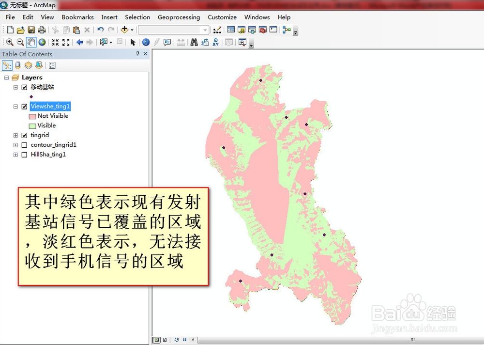Open an existing map document
The width and height of the screenshot is (484, 345).
point(20,30)
